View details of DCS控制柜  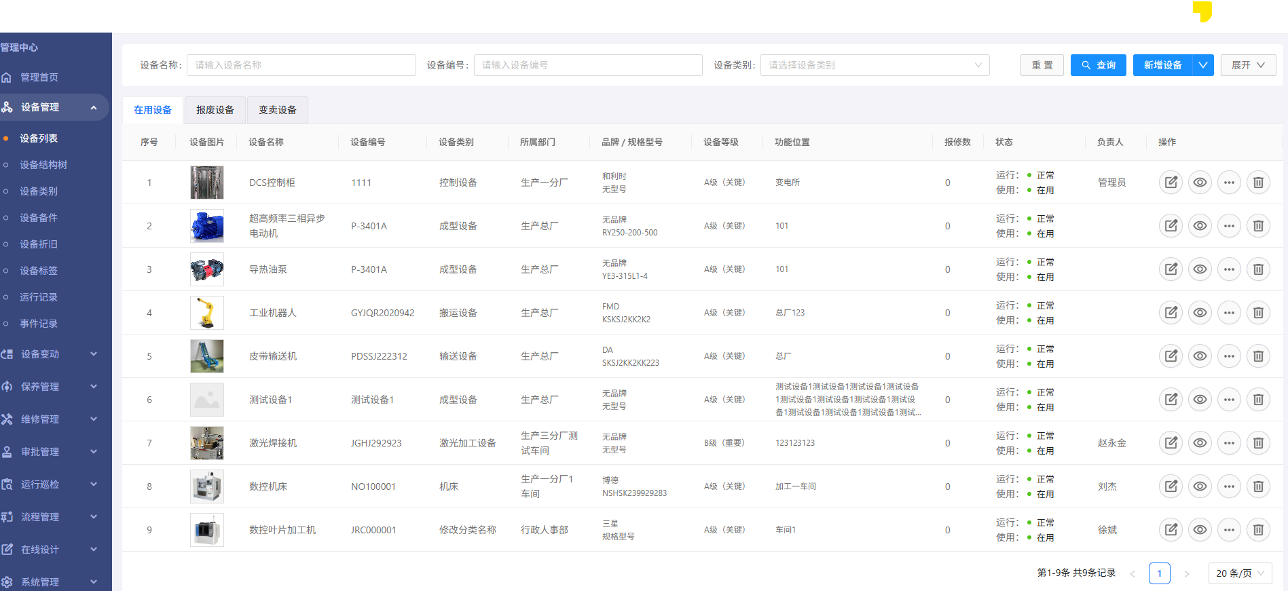point(1200,183)
